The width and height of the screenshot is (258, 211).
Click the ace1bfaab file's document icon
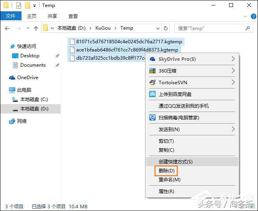coord(72,50)
